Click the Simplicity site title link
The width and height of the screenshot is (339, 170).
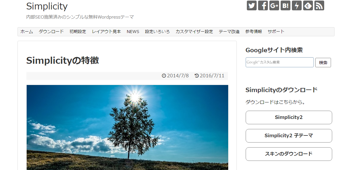(47, 6)
